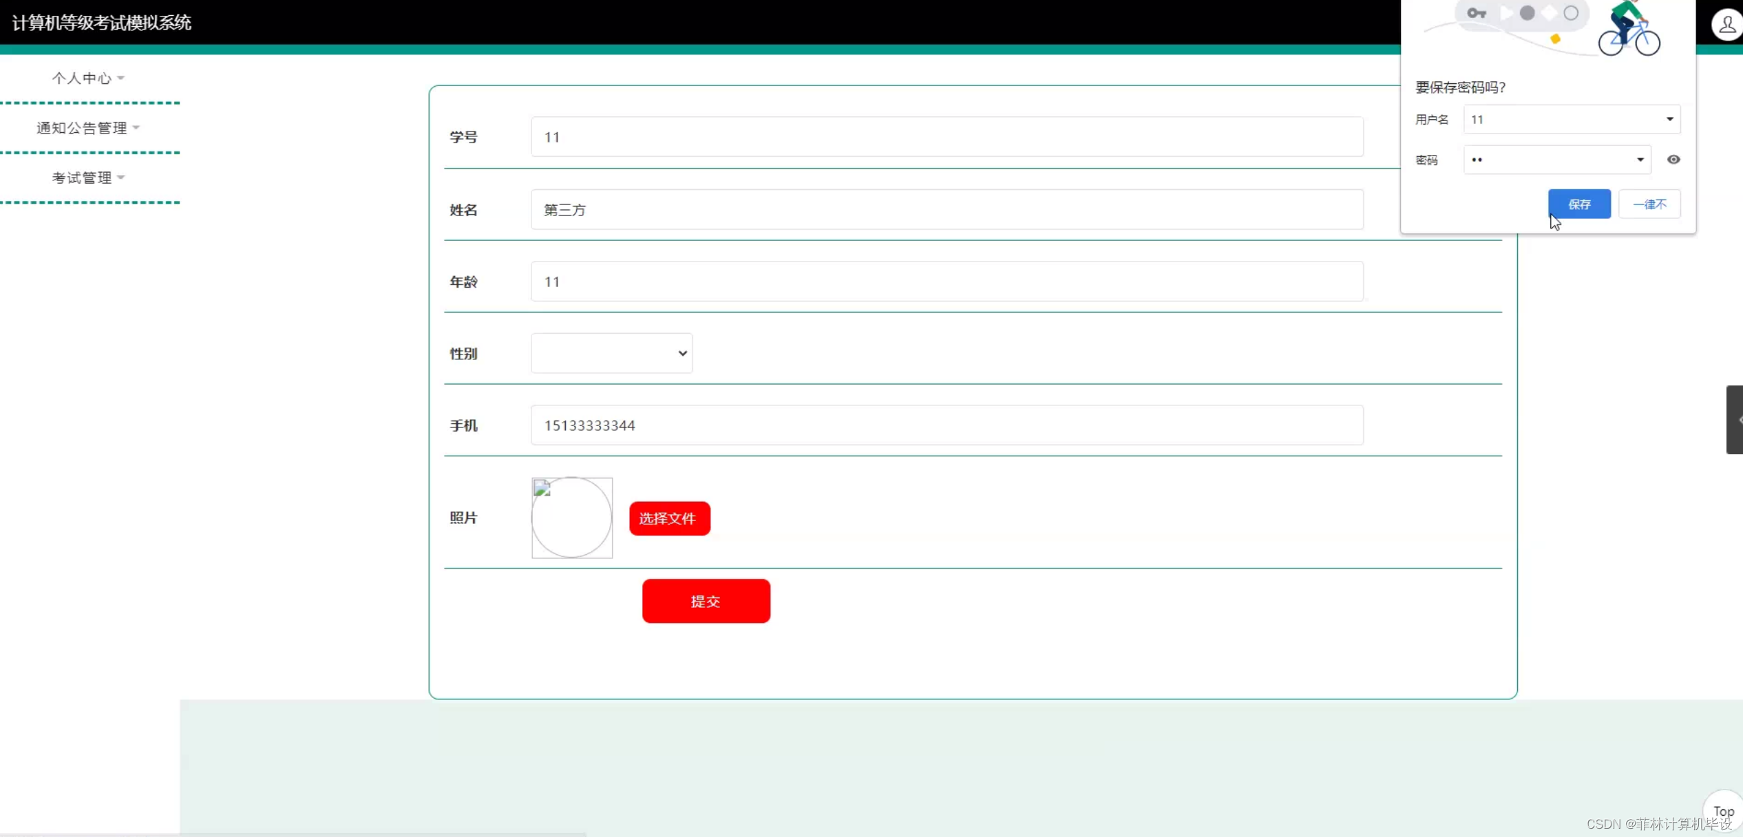
Task: Click the 手机 phone number field
Action: (947, 425)
